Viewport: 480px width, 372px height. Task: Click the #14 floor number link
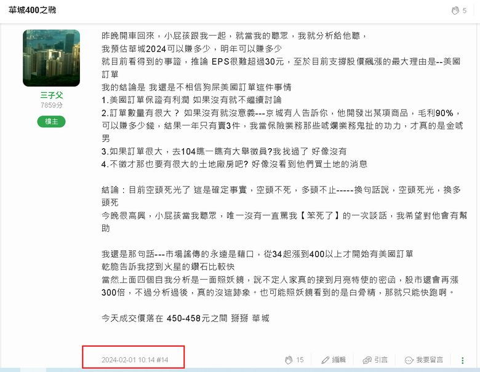[x=162, y=360]
